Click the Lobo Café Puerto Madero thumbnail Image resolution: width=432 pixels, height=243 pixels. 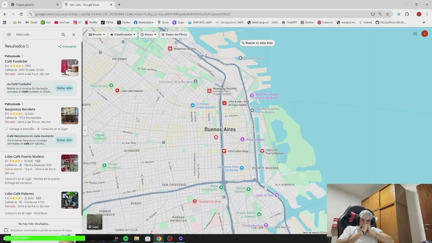[x=70, y=163]
